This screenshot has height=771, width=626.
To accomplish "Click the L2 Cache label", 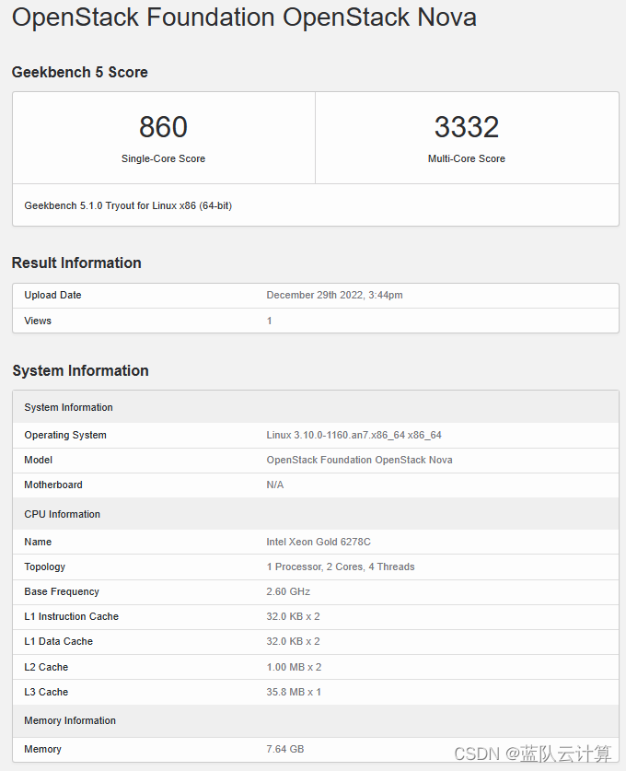I will click(46, 667).
